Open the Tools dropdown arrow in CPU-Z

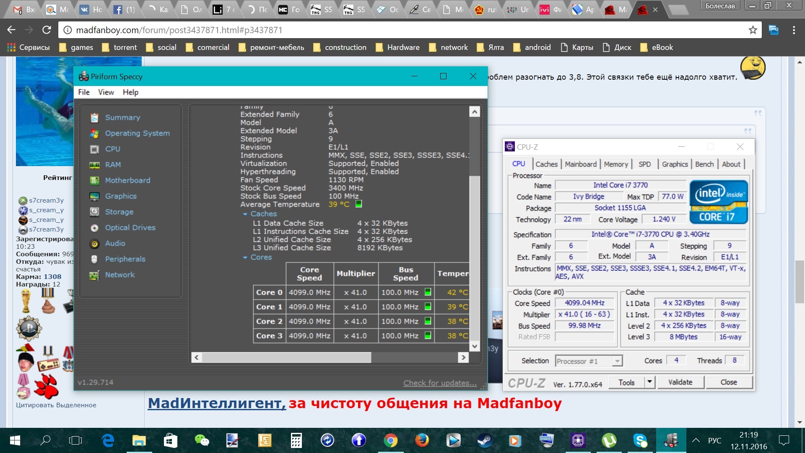click(649, 382)
